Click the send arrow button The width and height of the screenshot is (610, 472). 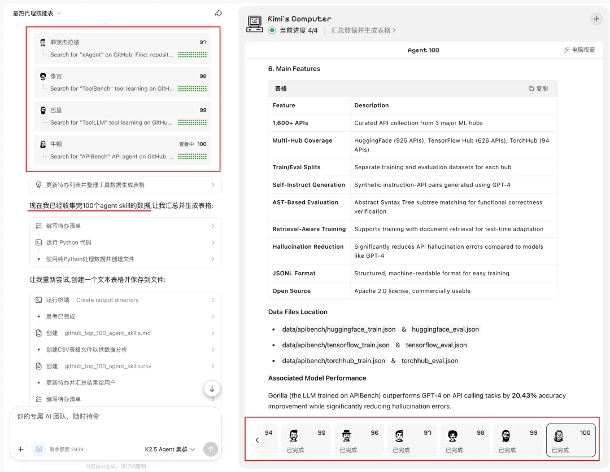(x=211, y=449)
